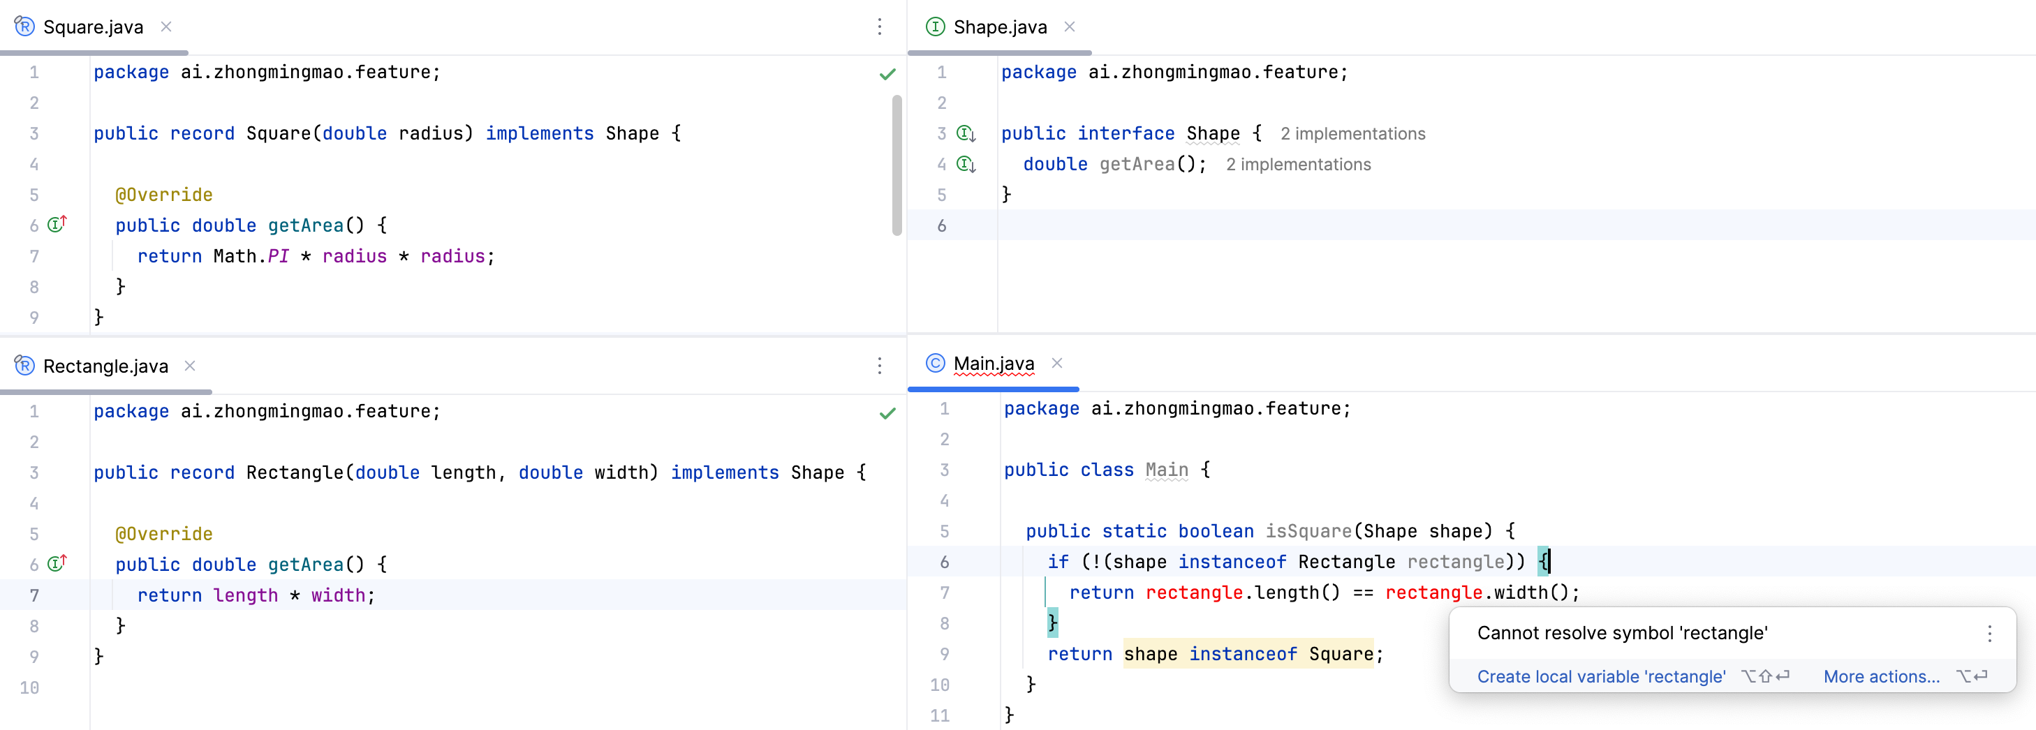Switch to the Square.java tab

(94, 27)
